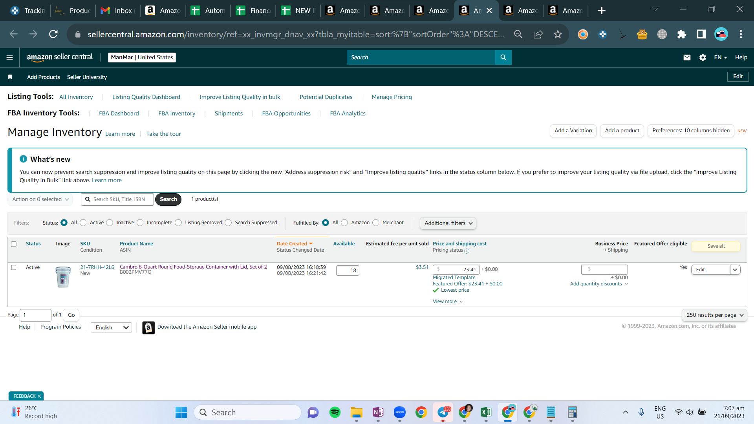Select Fulfilled By Merchant radio button
Screen dimensions: 754x424
(x=376, y=223)
